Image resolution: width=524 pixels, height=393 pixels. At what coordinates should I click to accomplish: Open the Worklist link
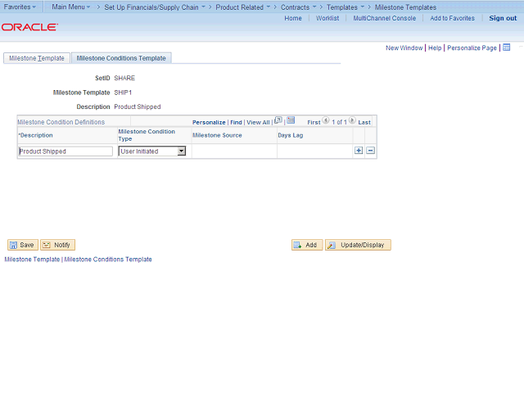pos(327,18)
